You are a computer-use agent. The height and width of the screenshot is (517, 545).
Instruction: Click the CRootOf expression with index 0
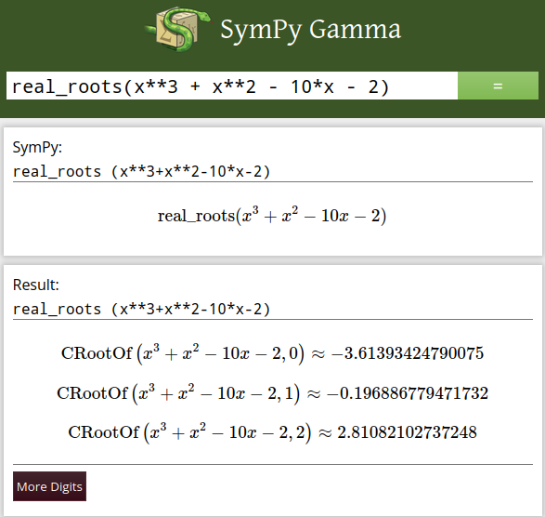183,353
